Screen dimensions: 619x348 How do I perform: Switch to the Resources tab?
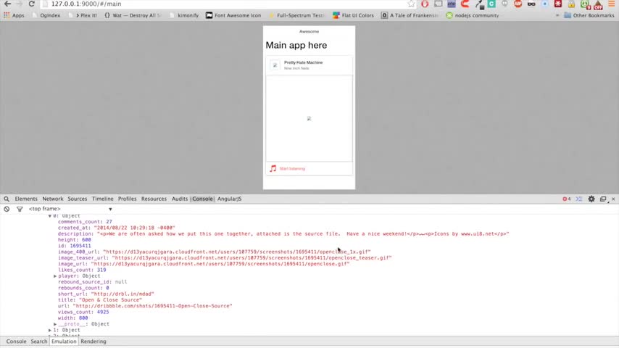[x=154, y=199]
